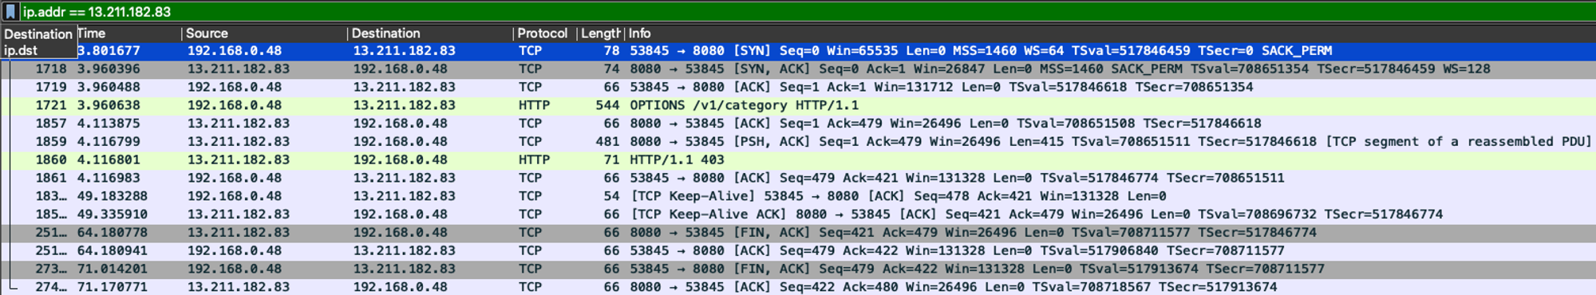Click destination 192.168.0.48 in the 71.170771 row
This screenshot has width=1596, height=295.
click(401, 287)
